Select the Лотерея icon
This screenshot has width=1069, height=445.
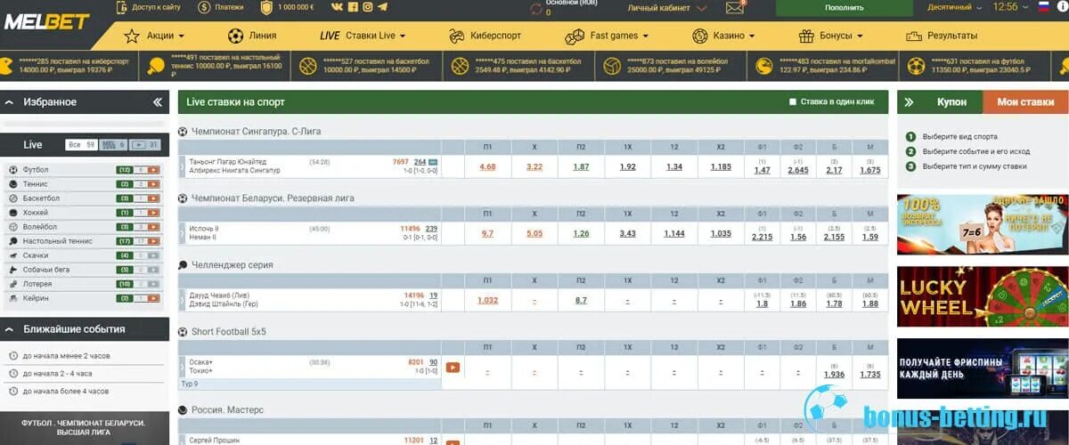tap(13, 283)
